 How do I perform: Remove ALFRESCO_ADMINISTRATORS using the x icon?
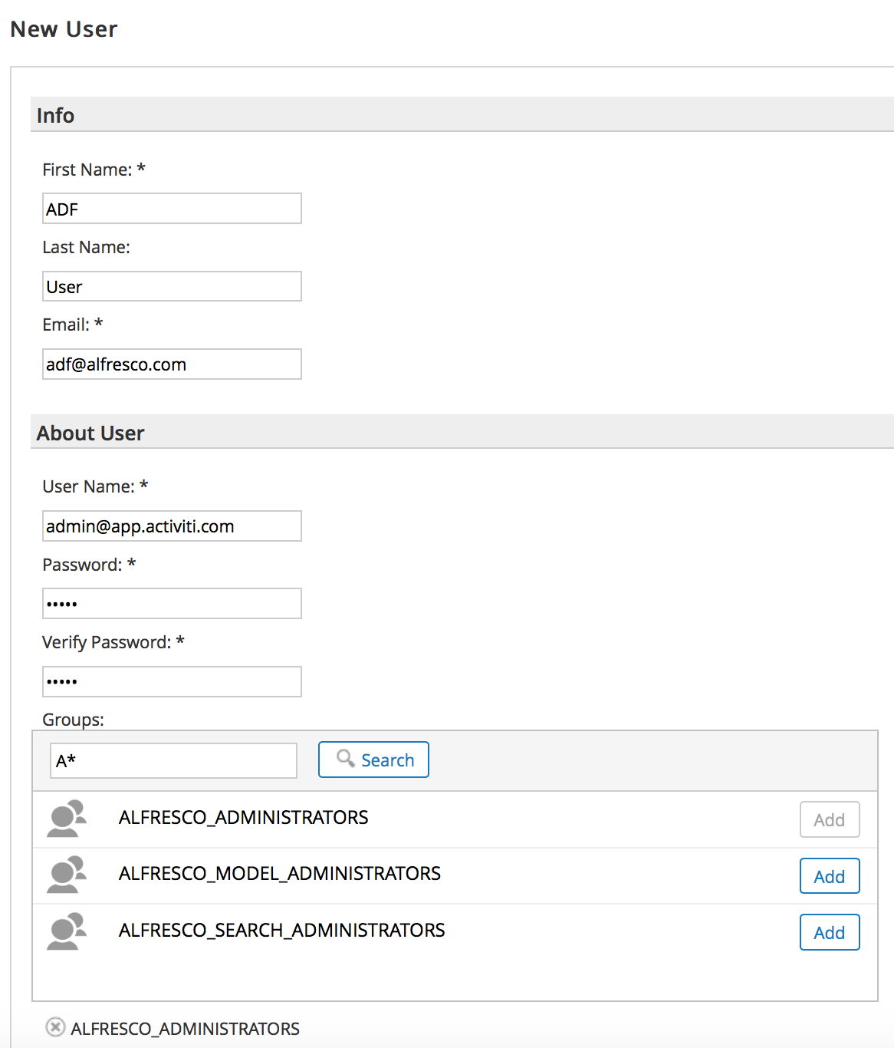tap(55, 1027)
